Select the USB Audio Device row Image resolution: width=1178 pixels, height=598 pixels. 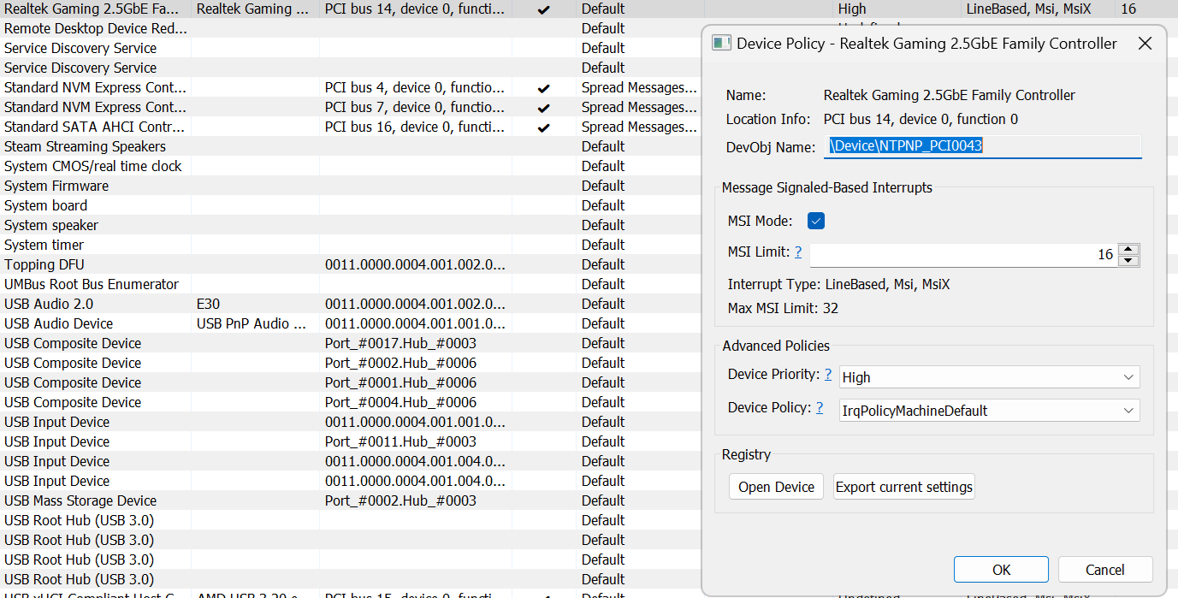pos(351,323)
